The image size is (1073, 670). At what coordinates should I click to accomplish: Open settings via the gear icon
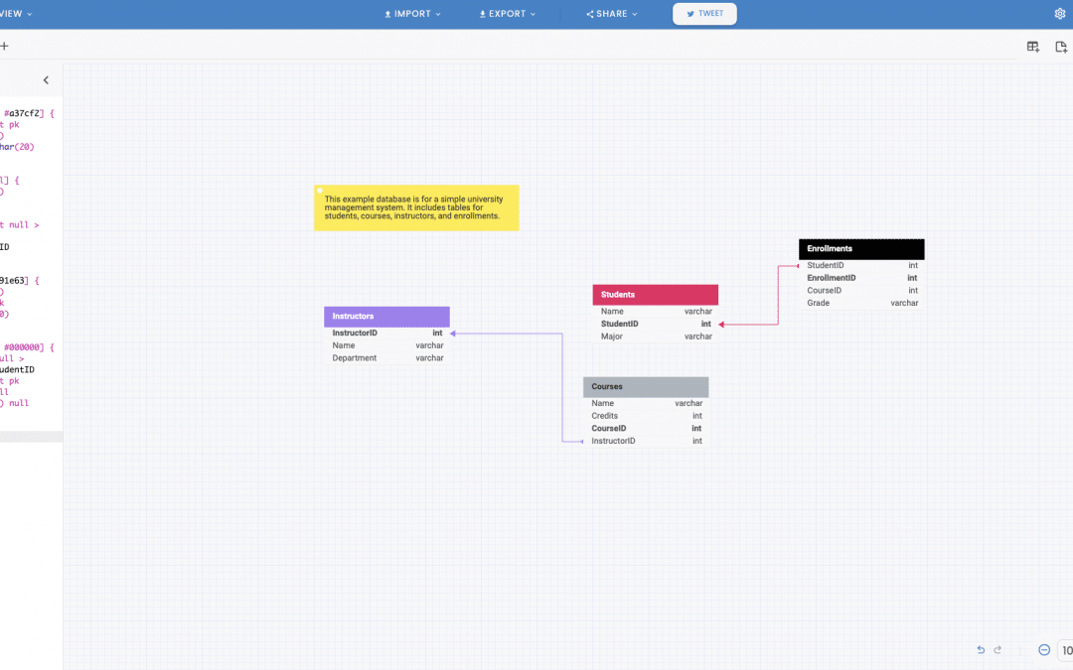1060,14
